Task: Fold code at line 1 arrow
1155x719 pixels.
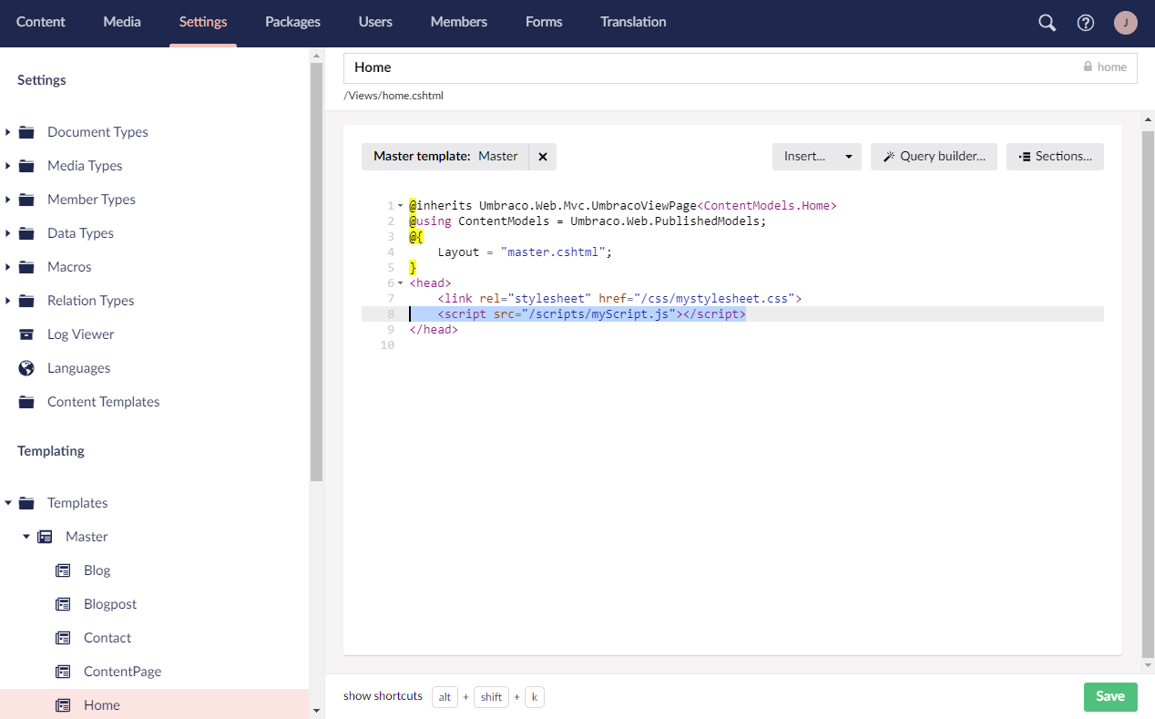Action: pyautogui.click(x=401, y=206)
